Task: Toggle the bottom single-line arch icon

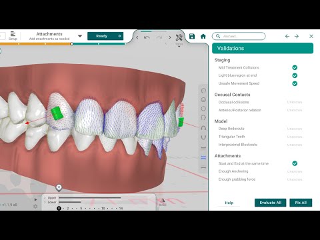Action: tap(203, 167)
